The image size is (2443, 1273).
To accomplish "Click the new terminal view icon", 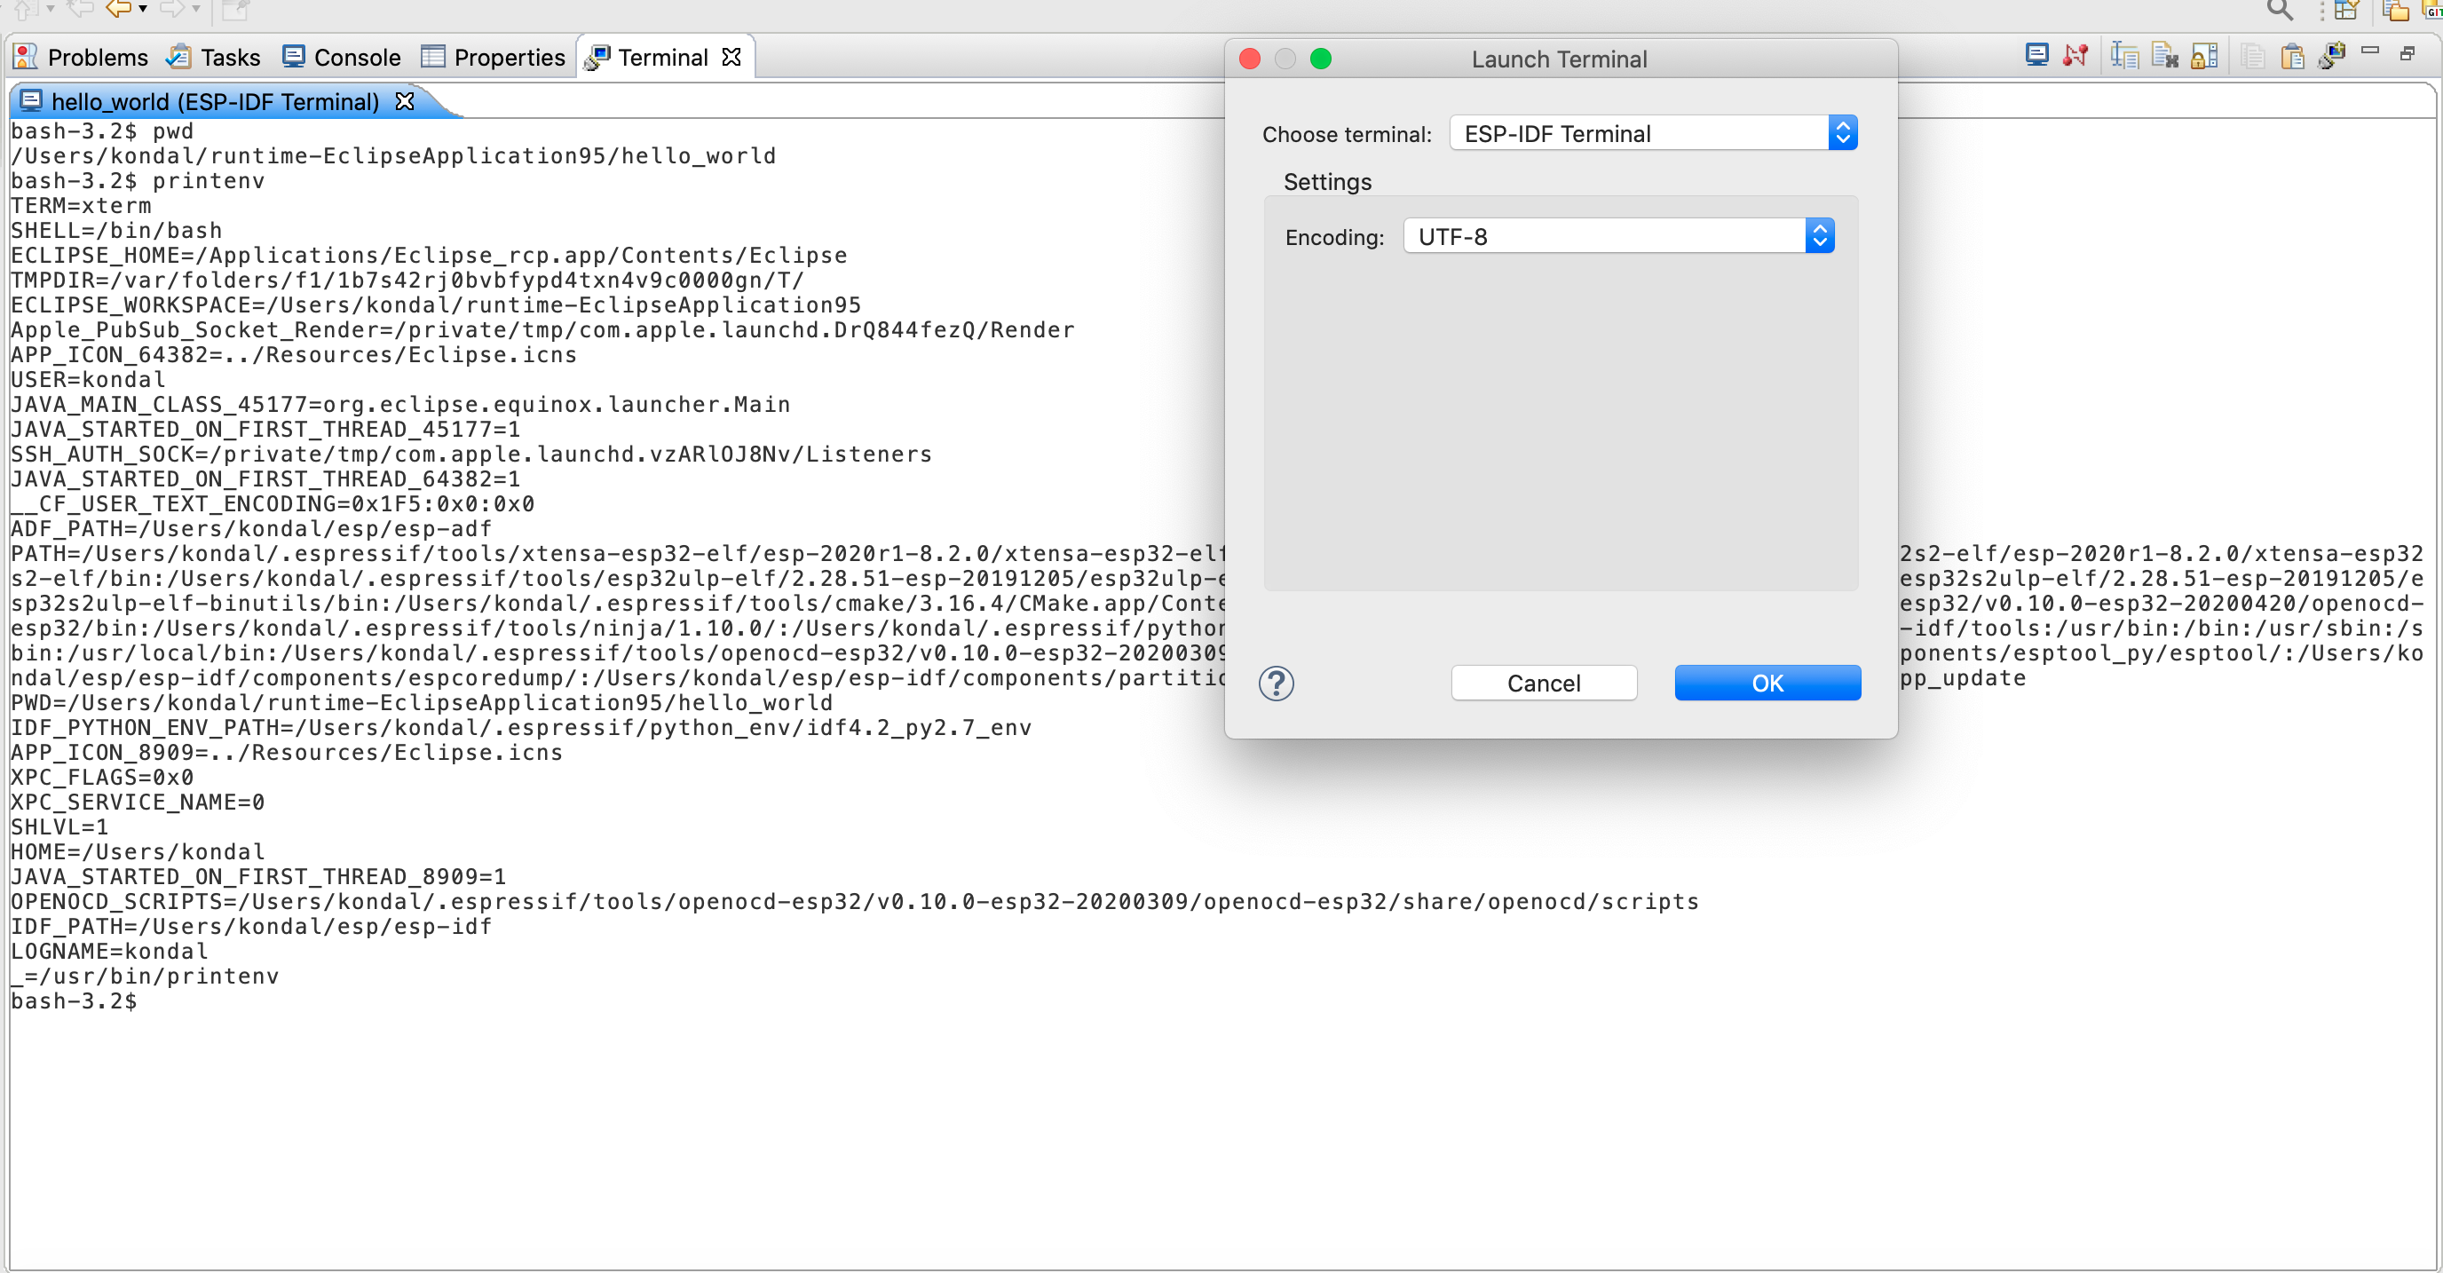I will (x=2331, y=56).
